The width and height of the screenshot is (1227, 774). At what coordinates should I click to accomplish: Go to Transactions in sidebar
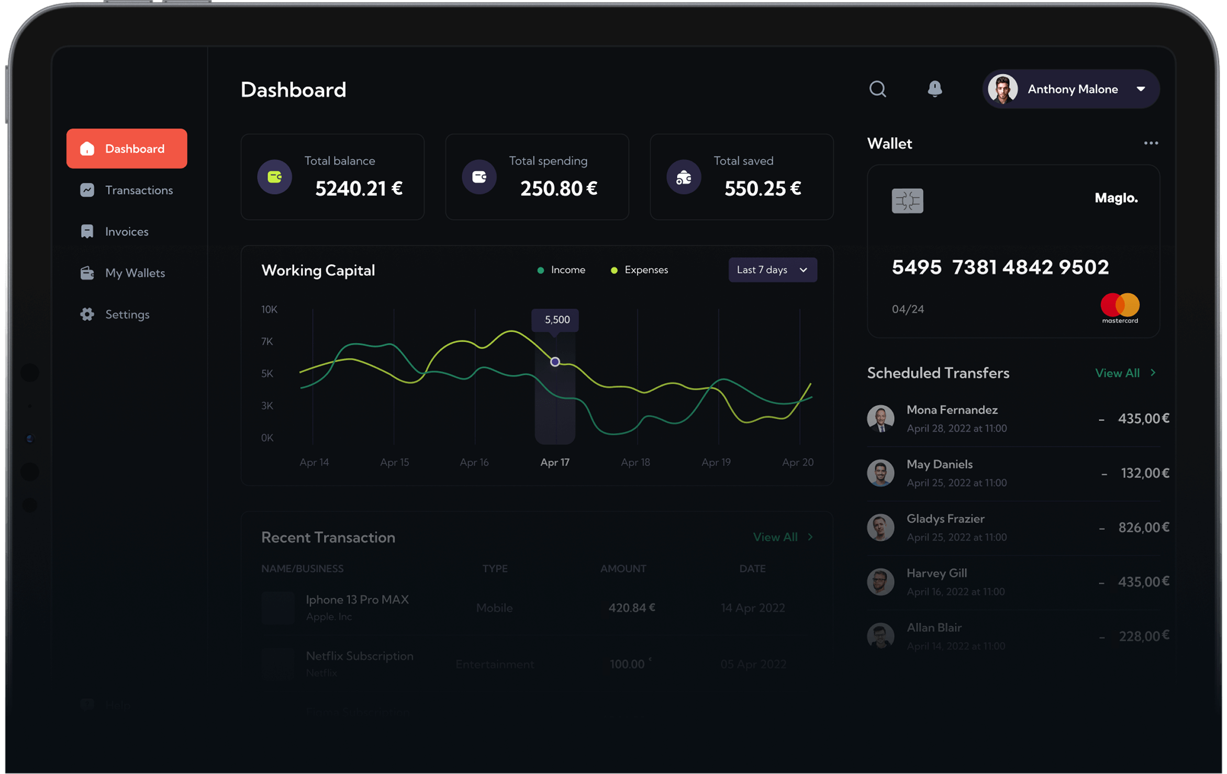pos(138,190)
